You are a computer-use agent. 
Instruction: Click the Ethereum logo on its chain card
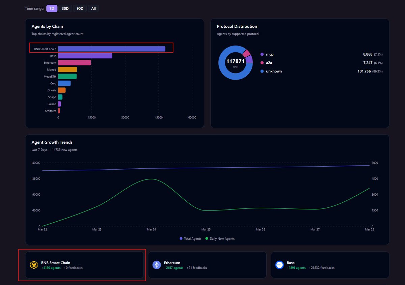[x=157, y=265]
